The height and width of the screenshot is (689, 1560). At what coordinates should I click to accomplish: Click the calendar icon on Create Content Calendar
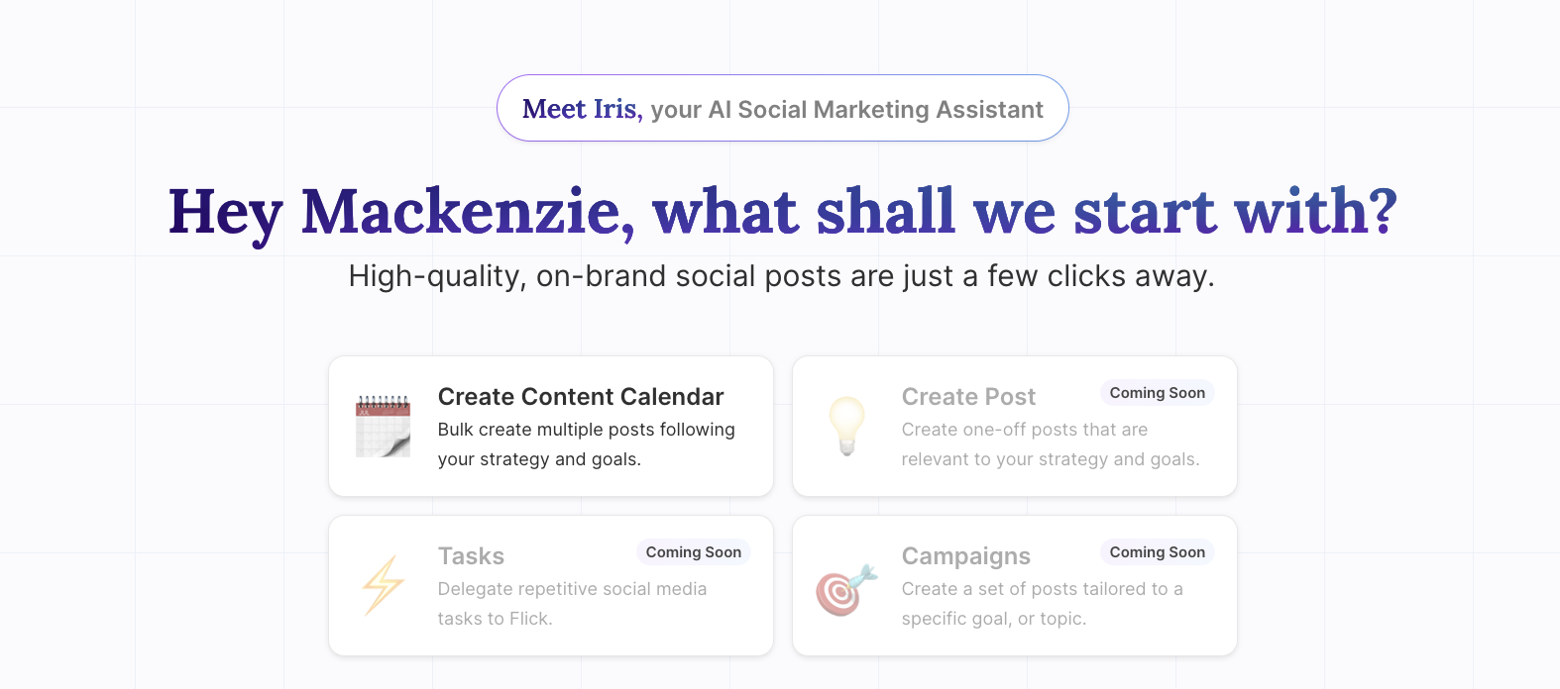tap(383, 426)
